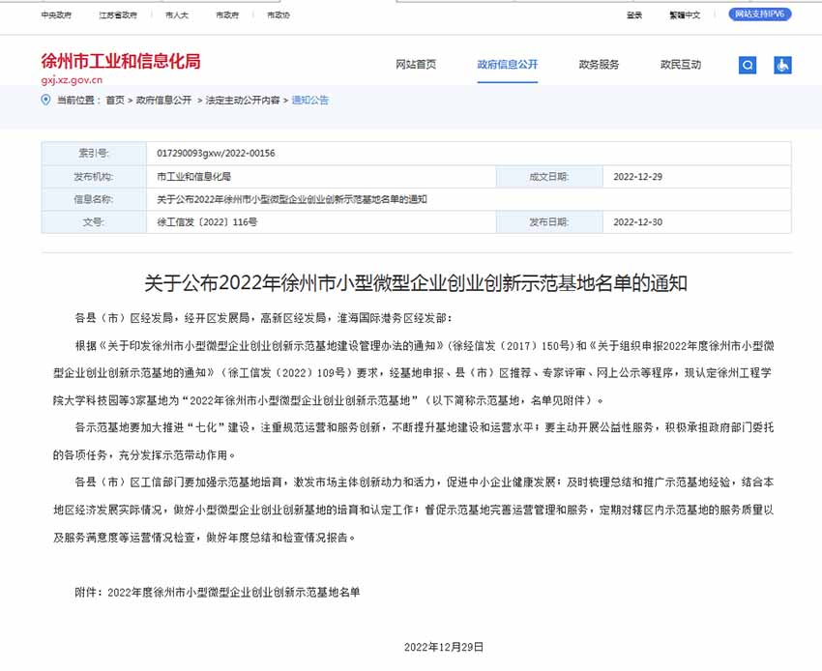This screenshot has height=671, width=822.
Task: Click the 登录 login link
Action: point(634,15)
